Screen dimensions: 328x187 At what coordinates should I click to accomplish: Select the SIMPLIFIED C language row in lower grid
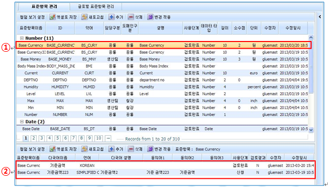coord(165,173)
